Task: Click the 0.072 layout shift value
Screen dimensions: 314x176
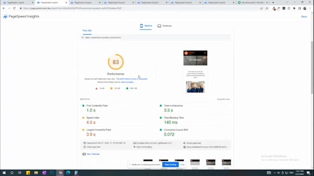Action: (x=169, y=134)
